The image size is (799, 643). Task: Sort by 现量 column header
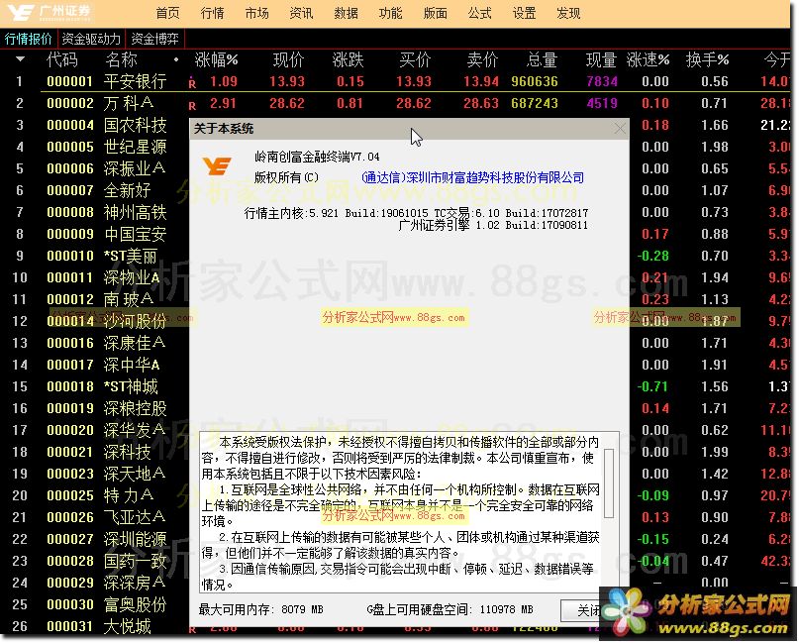coord(601,60)
